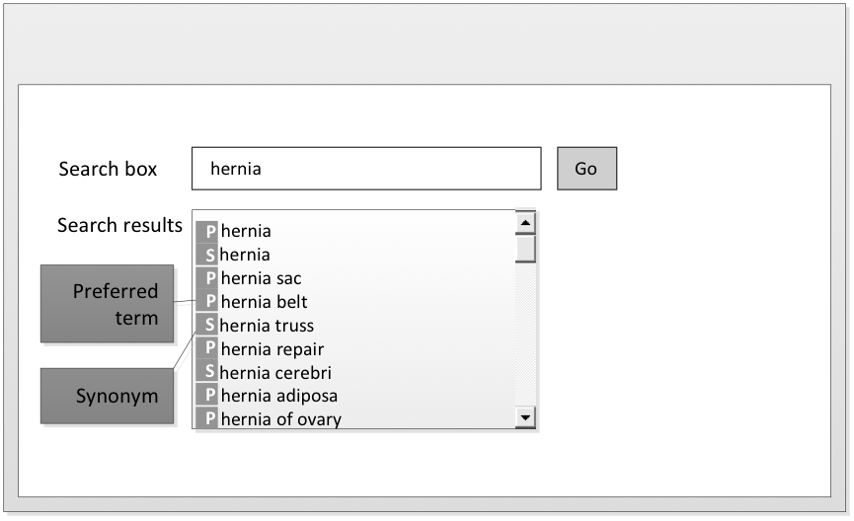Click the scrollbar down arrow in results
Image resolution: width=854 pixels, height=521 pixels.
coord(525,418)
